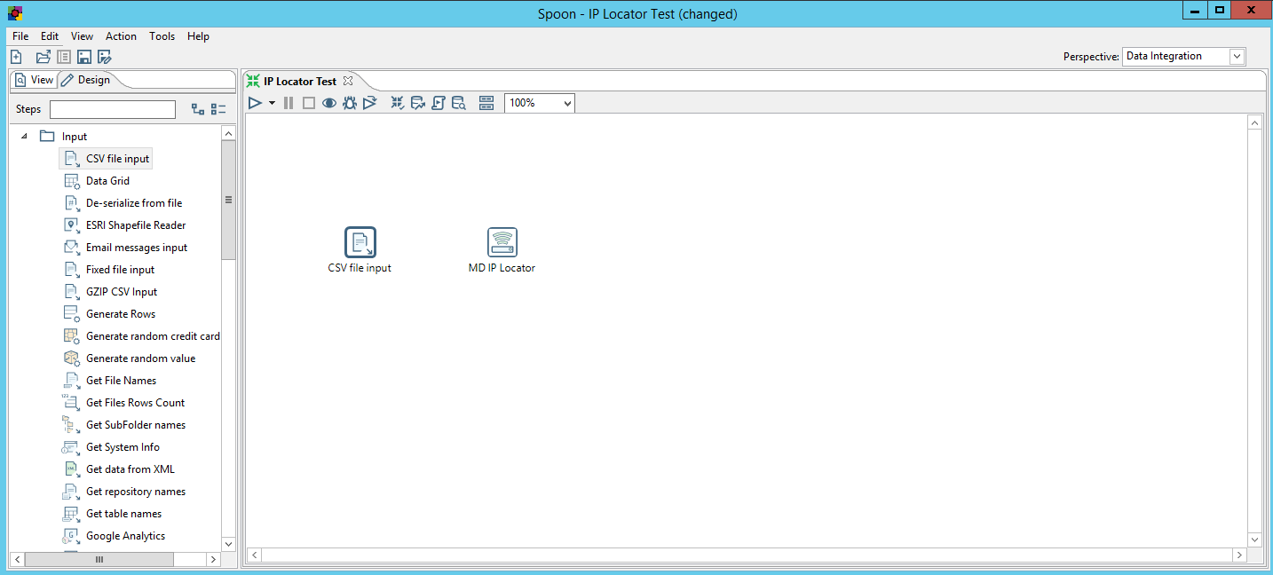Close the IP Locator Test tab
The image size is (1273, 575).
pos(348,81)
